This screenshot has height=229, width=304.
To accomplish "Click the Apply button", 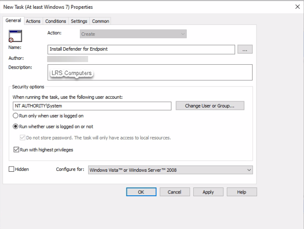I will click(208, 192).
